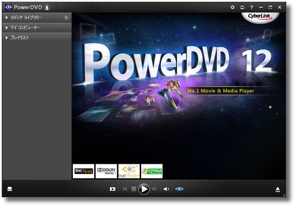296x207 pixels.
Task: Skip to previous chapter
Action: pos(125,189)
